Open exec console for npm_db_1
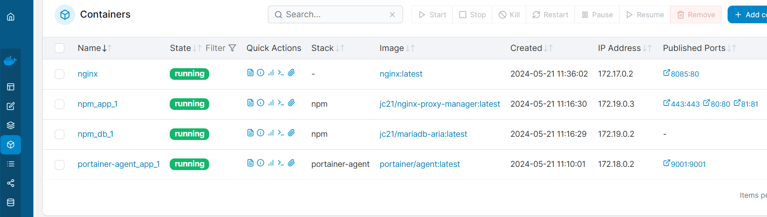 tap(281, 133)
